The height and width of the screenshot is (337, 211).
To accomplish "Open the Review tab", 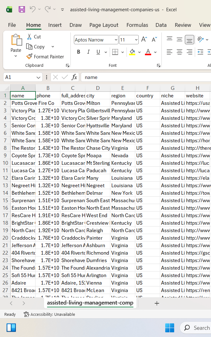I will [x=183, y=25].
